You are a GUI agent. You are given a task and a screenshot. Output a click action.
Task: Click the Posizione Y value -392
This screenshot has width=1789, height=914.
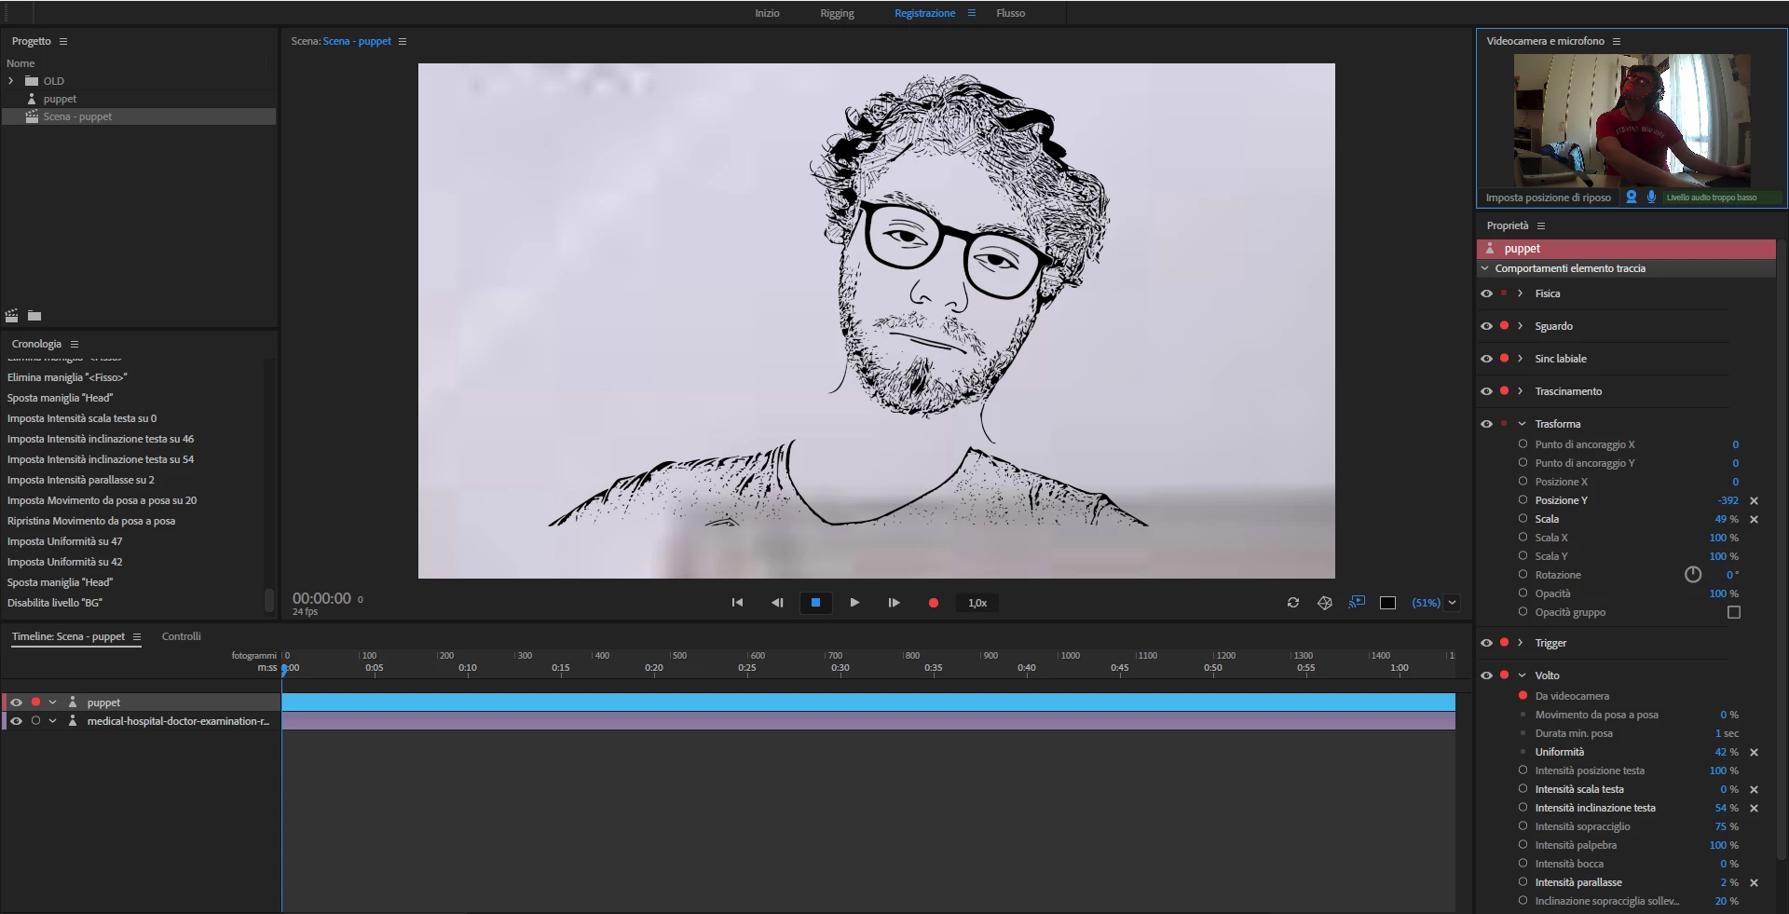pyautogui.click(x=1728, y=500)
